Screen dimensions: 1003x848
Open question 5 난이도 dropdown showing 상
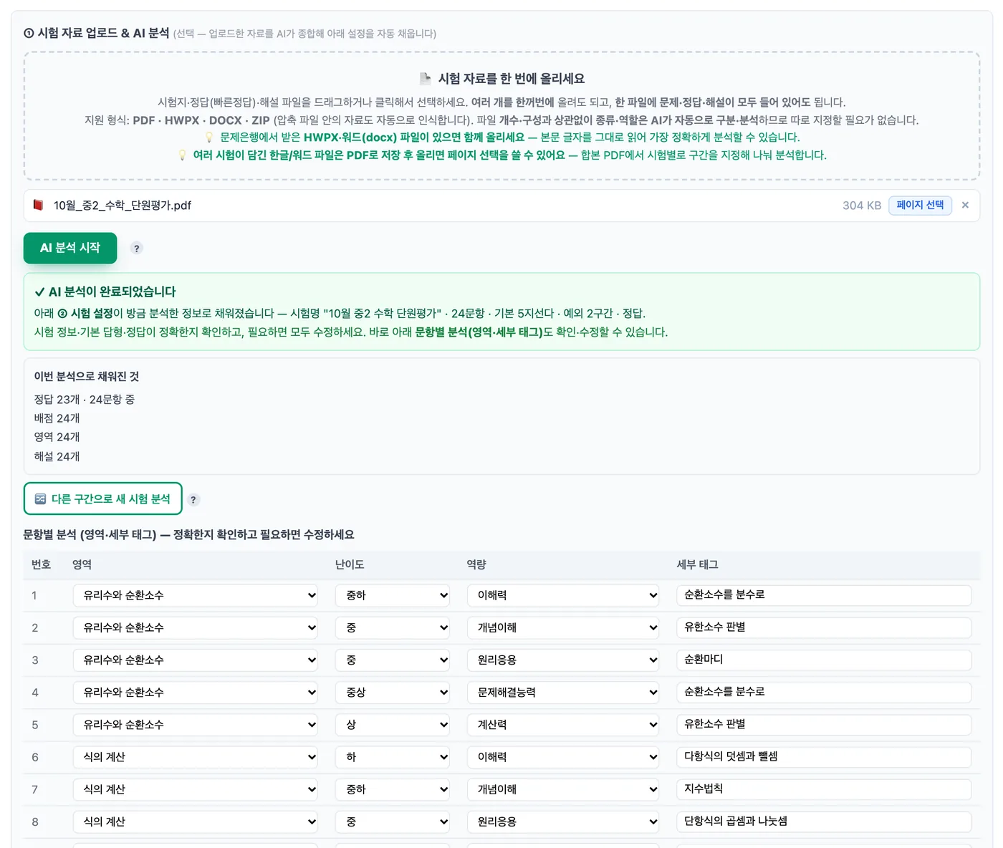[393, 725]
